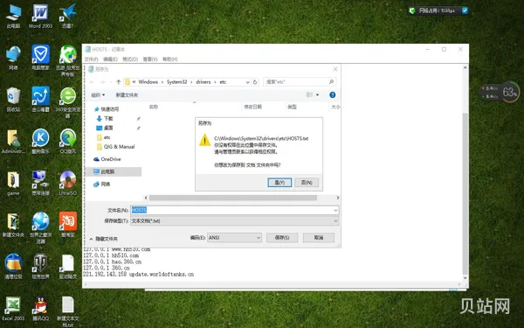
Task: Expand the 文件名 filename dropdown arrow
Action: tap(335, 210)
